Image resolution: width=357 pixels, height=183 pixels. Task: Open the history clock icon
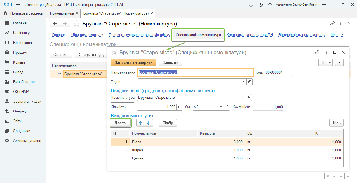click(x=260, y=5)
